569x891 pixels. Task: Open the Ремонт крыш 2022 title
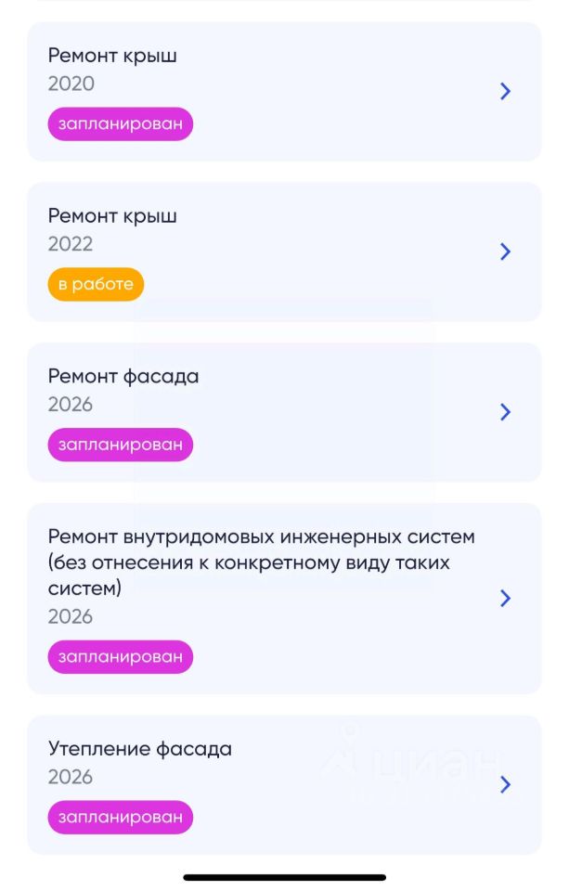click(x=112, y=216)
